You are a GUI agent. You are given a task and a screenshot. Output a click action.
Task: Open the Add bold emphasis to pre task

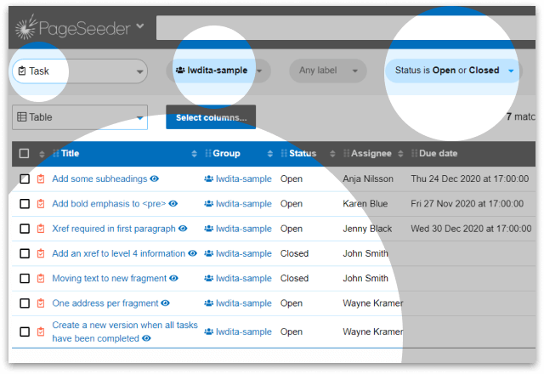tap(108, 204)
